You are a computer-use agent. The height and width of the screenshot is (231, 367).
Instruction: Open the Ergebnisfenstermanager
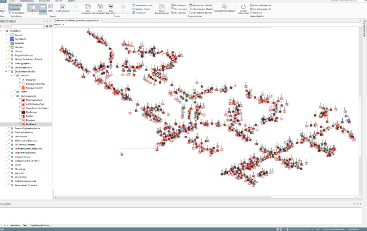coord(224,8)
